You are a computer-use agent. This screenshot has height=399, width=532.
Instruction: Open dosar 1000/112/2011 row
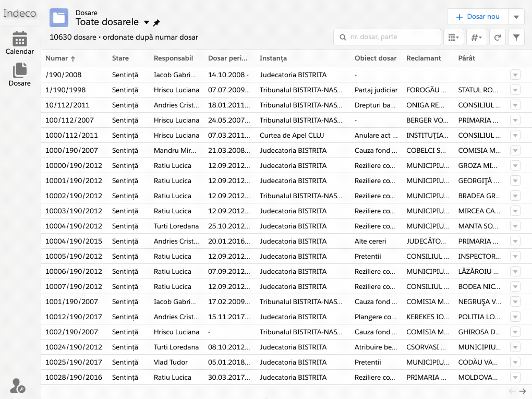[x=71, y=136]
